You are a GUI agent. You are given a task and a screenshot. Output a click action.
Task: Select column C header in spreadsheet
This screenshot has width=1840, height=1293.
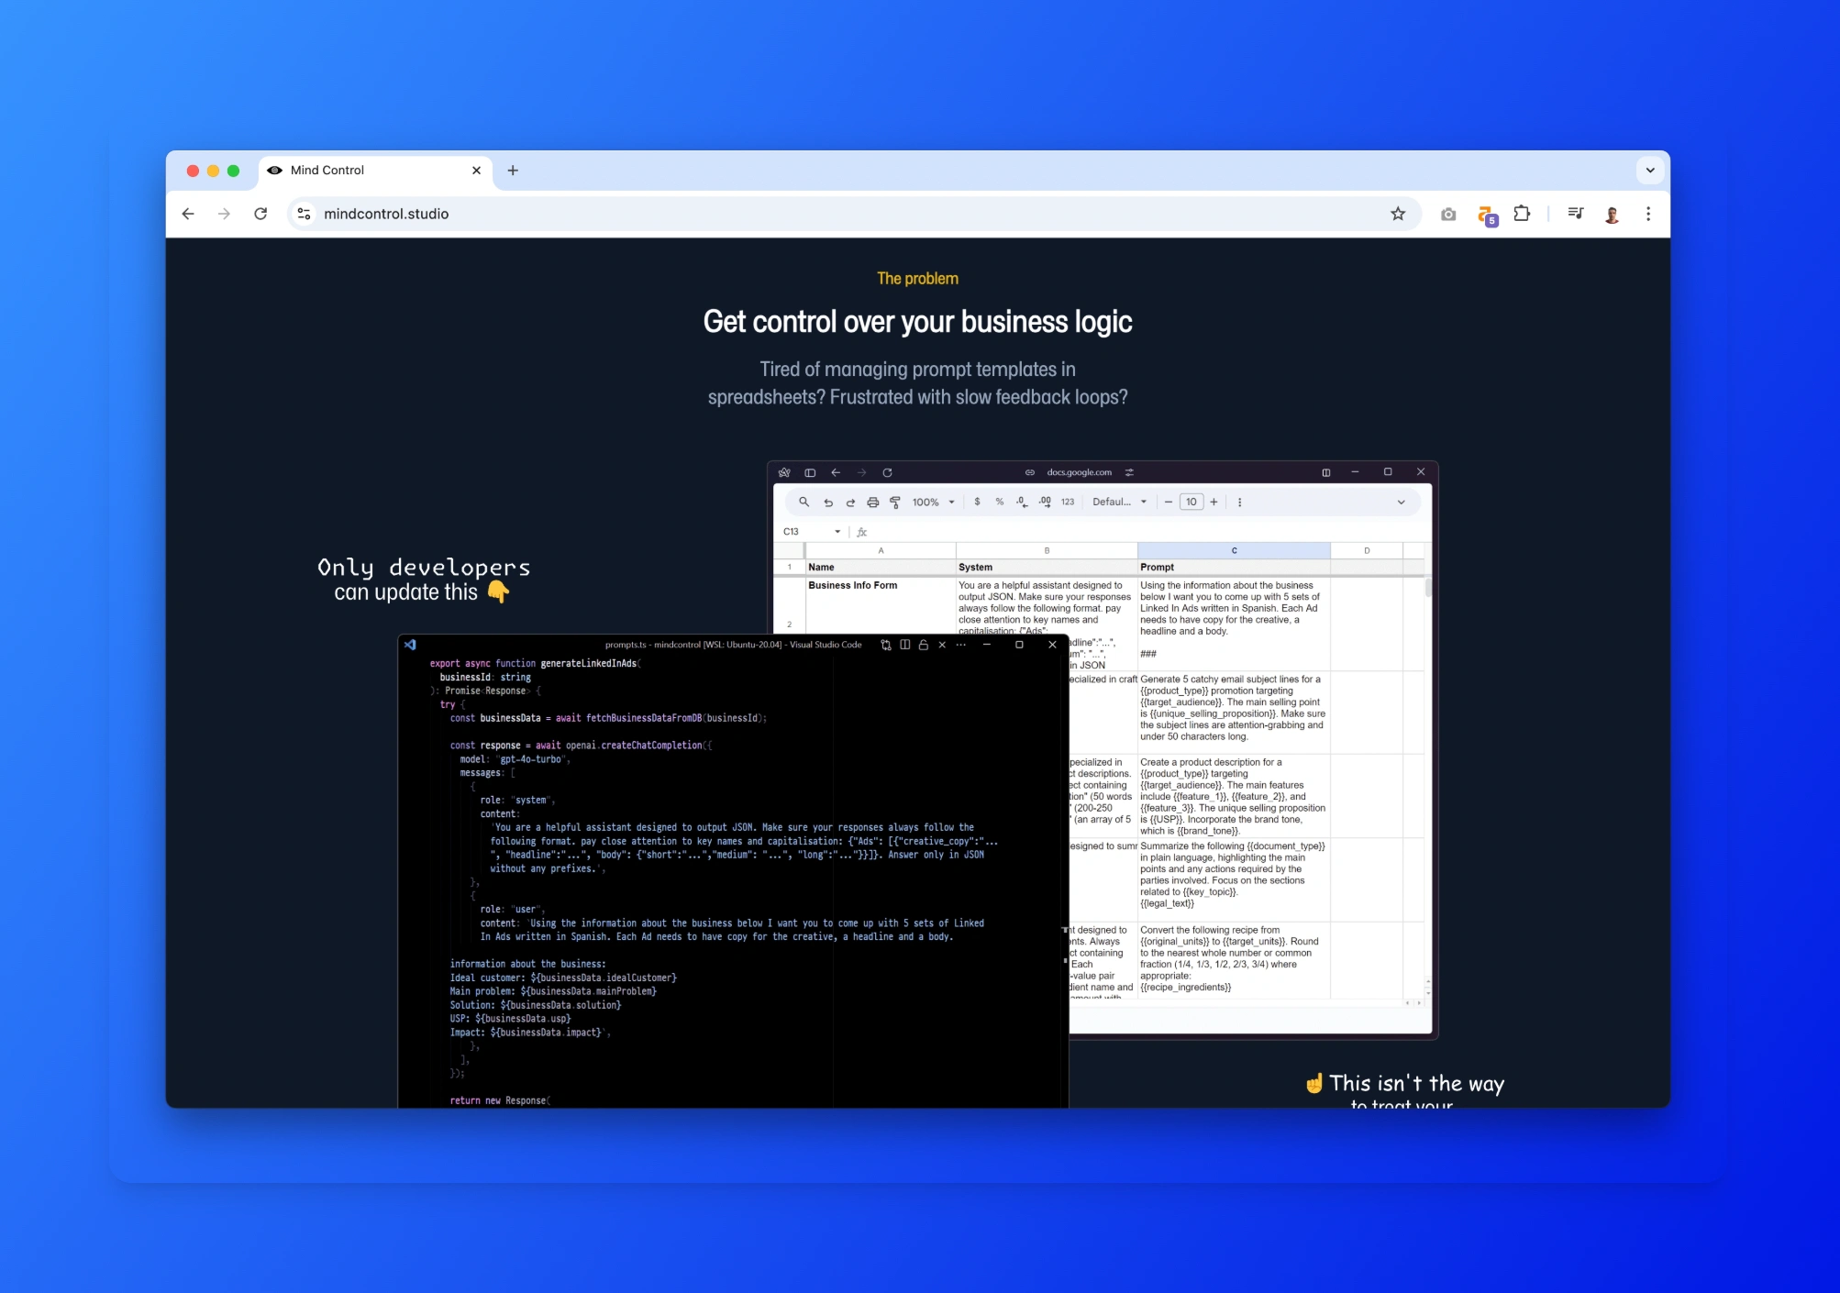pos(1234,550)
